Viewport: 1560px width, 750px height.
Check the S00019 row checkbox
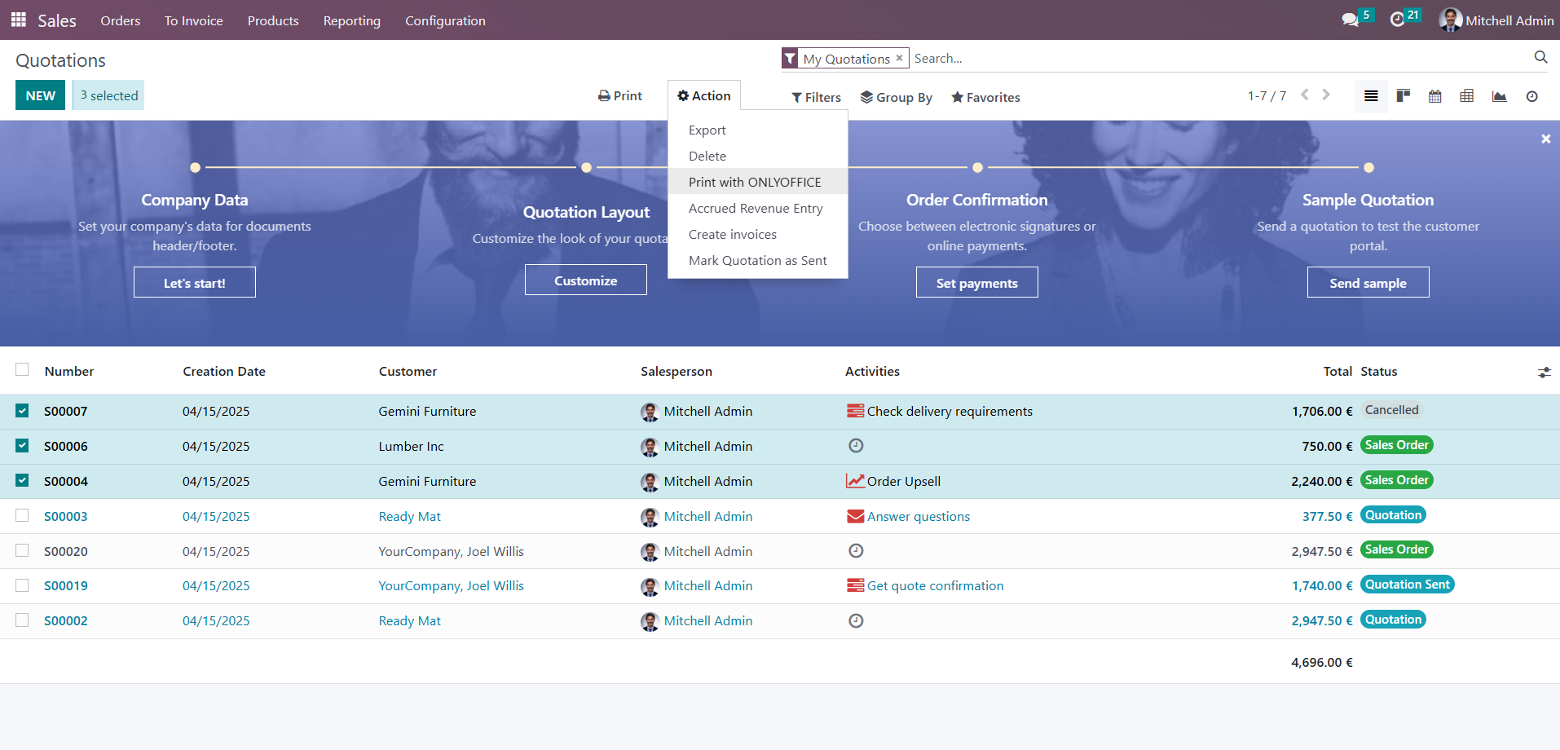pyautogui.click(x=22, y=585)
